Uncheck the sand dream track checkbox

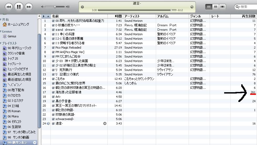pyautogui.click(x=53, y=30)
